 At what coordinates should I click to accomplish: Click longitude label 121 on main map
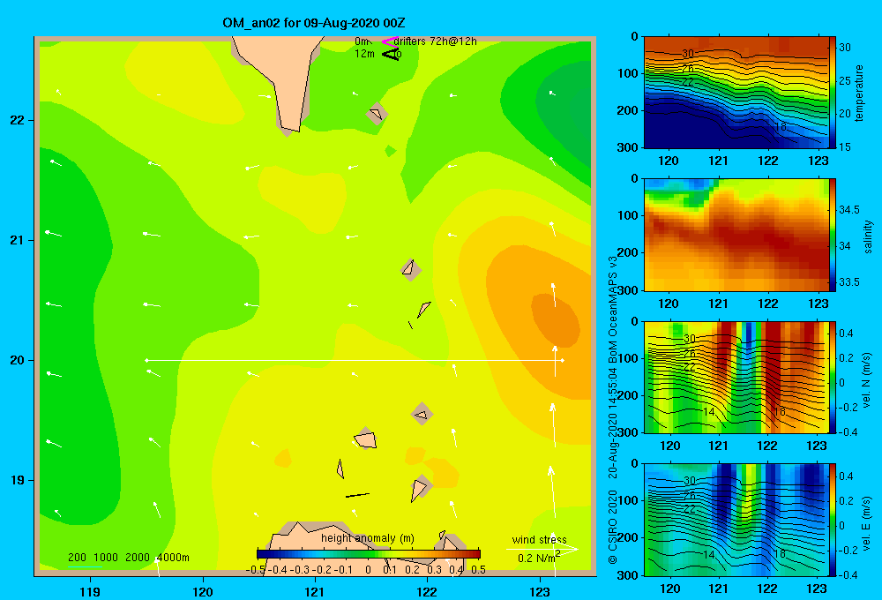(x=315, y=591)
